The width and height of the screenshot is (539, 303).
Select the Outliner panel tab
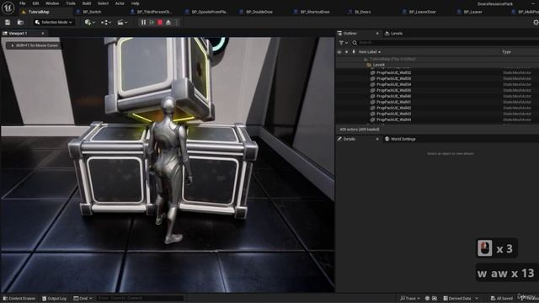(350, 34)
